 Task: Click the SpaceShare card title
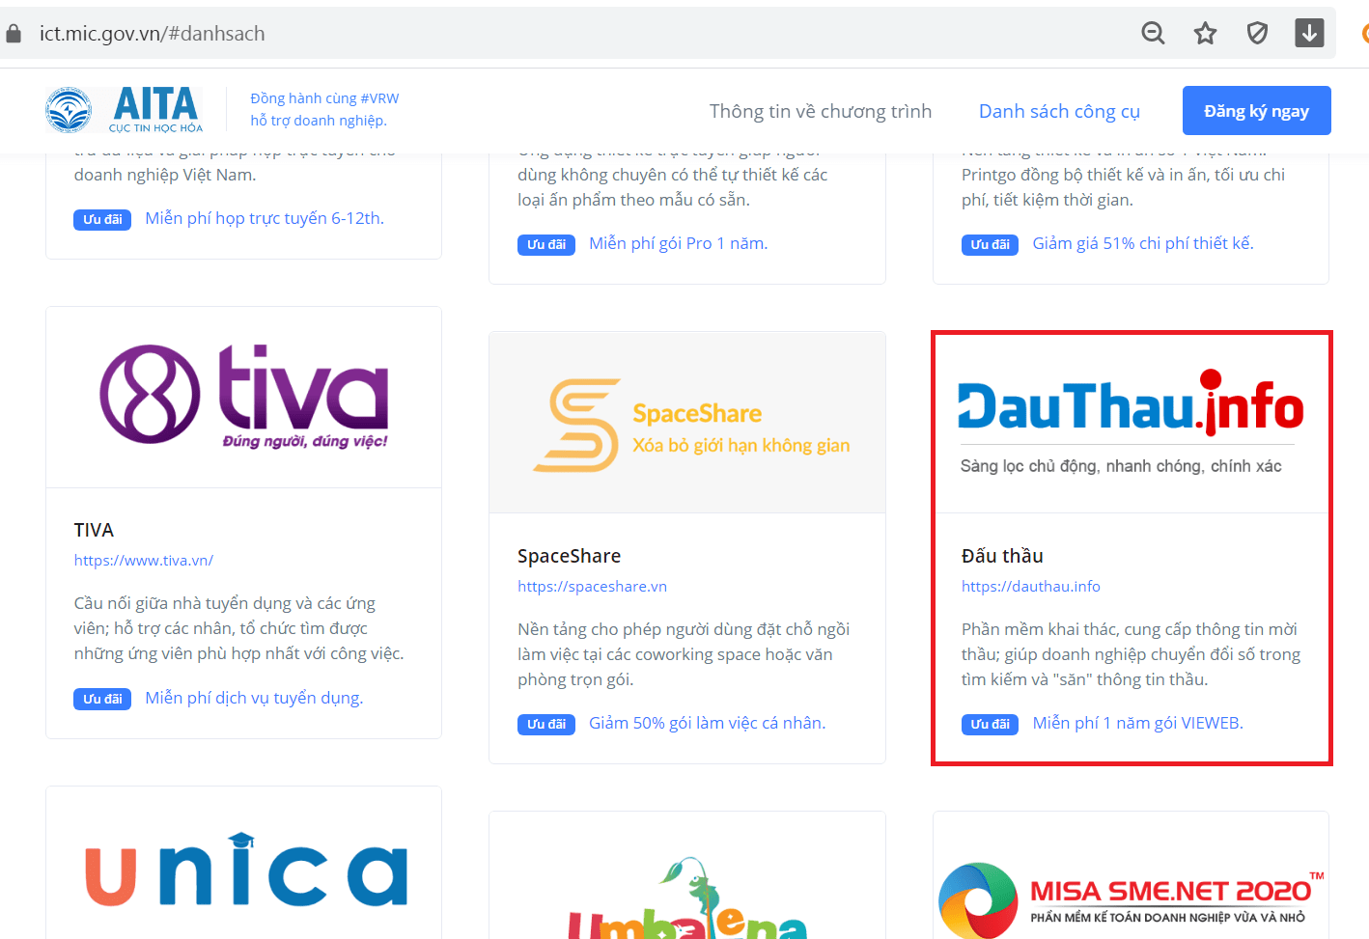(x=569, y=556)
